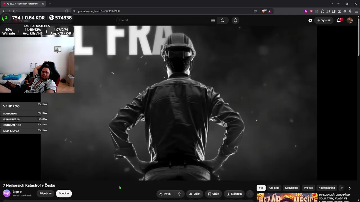Mute the tab via its speaker icon
The width and height of the screenshot is (360, 202).
click(8, 4)
